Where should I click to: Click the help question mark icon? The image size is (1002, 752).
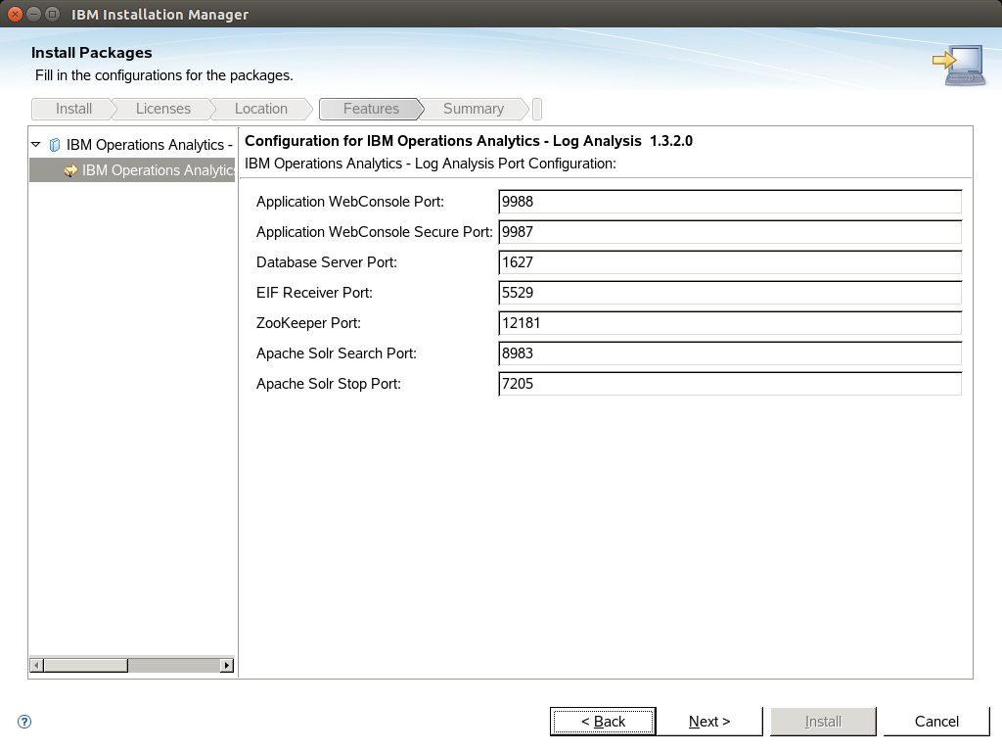pyautogui.click(x=24, y=722)
